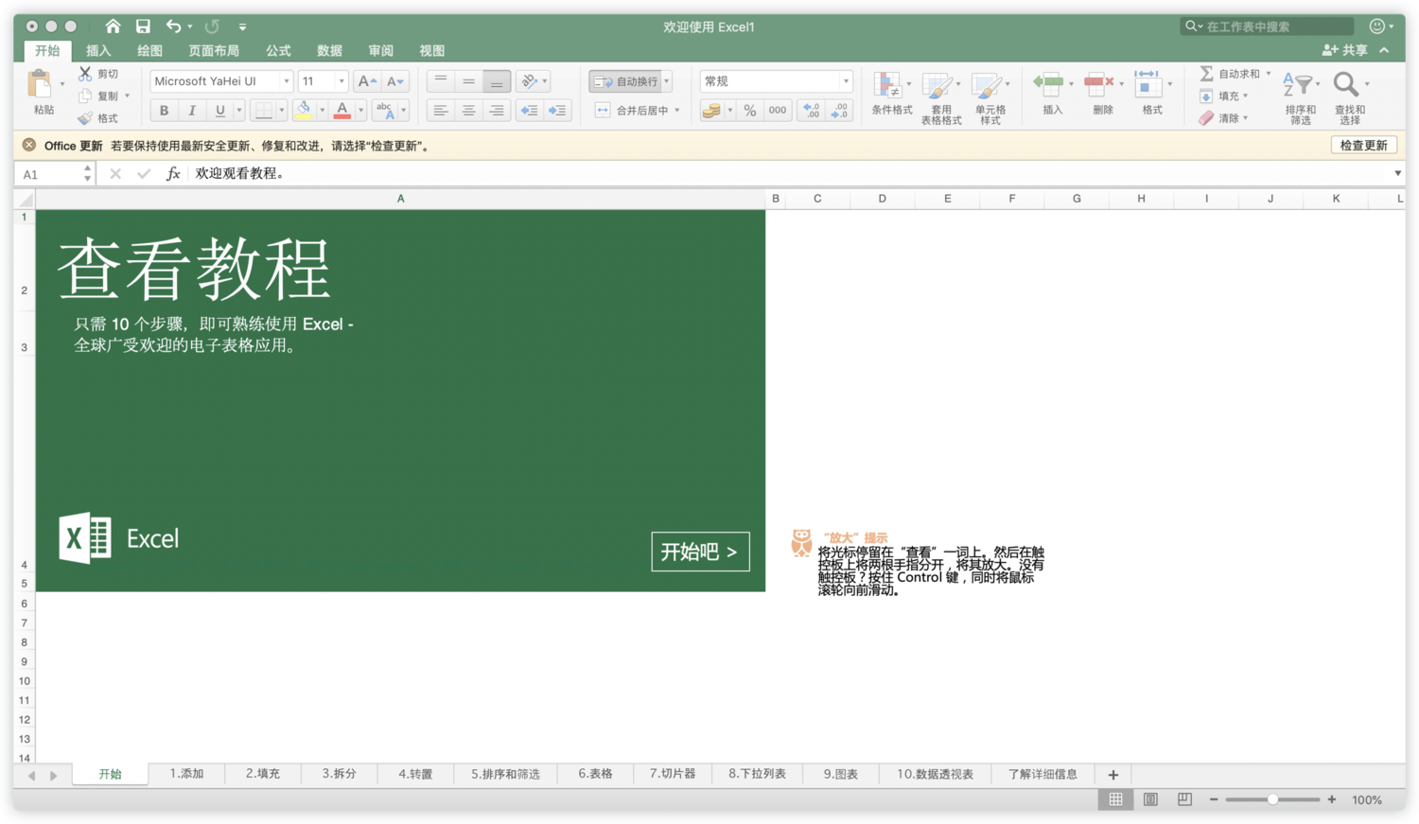Open conditional formatting 条件格式
The image size is (1419, 824).
[x=891, y=94]
